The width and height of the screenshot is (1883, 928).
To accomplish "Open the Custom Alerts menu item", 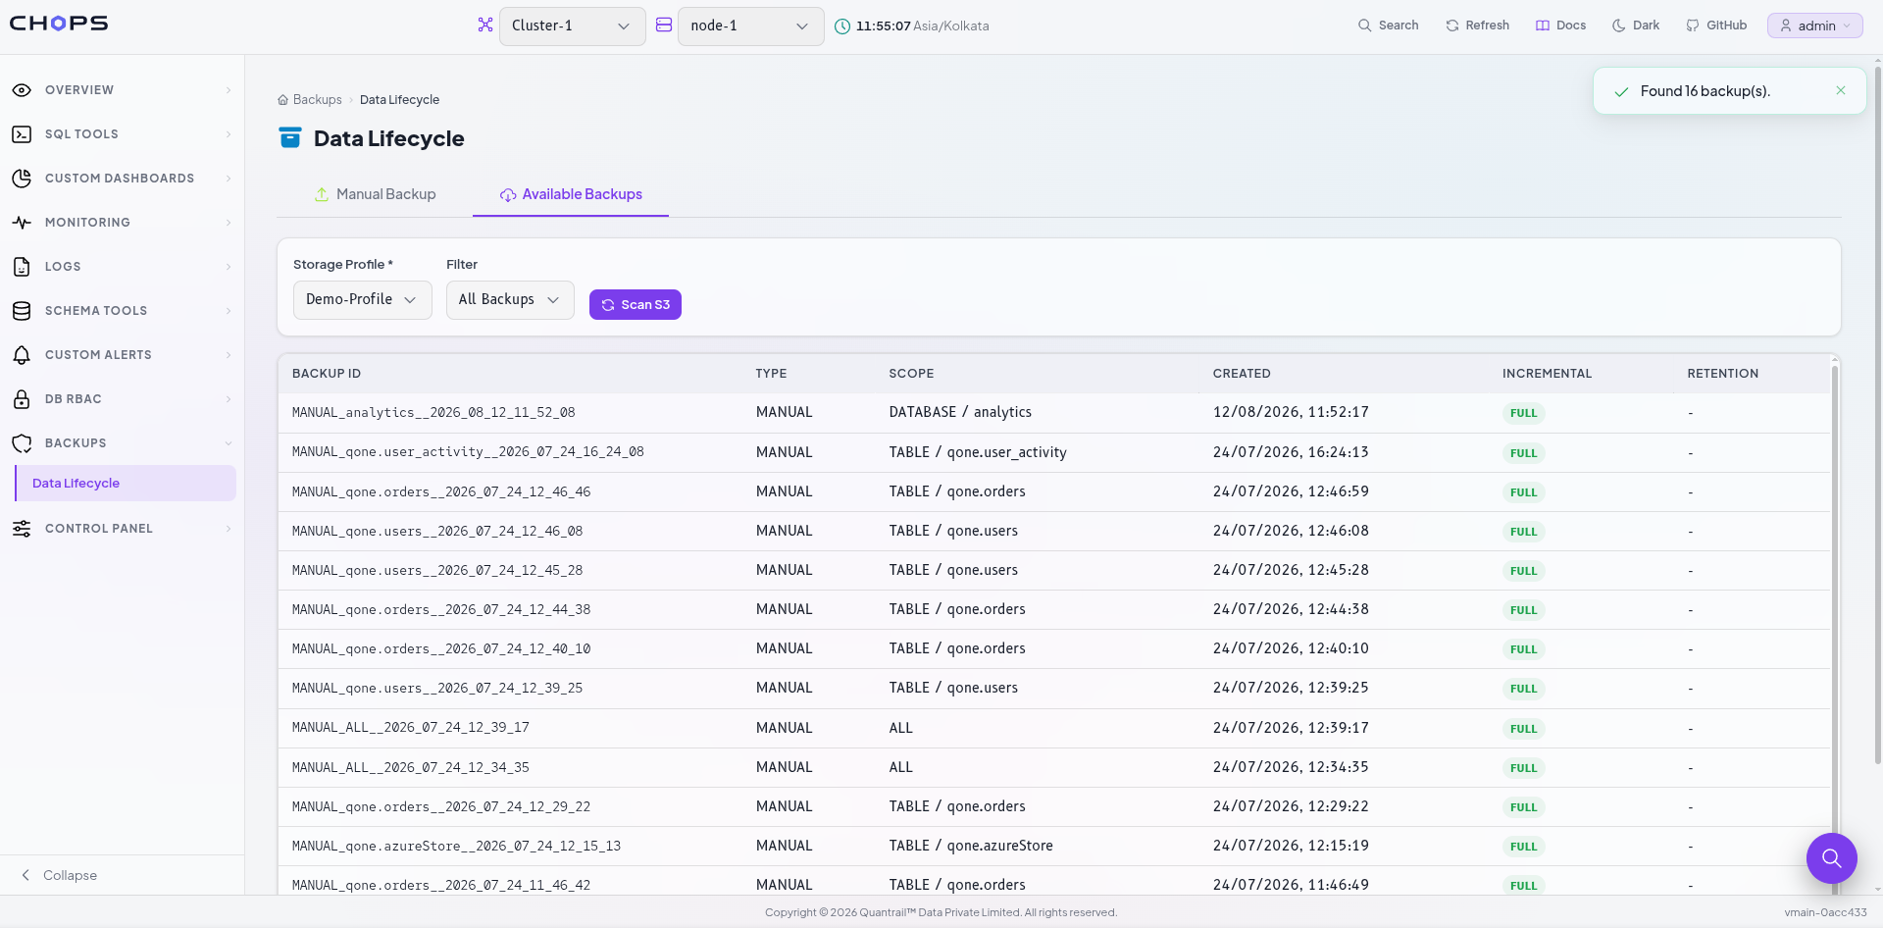I will coord(122,355).
